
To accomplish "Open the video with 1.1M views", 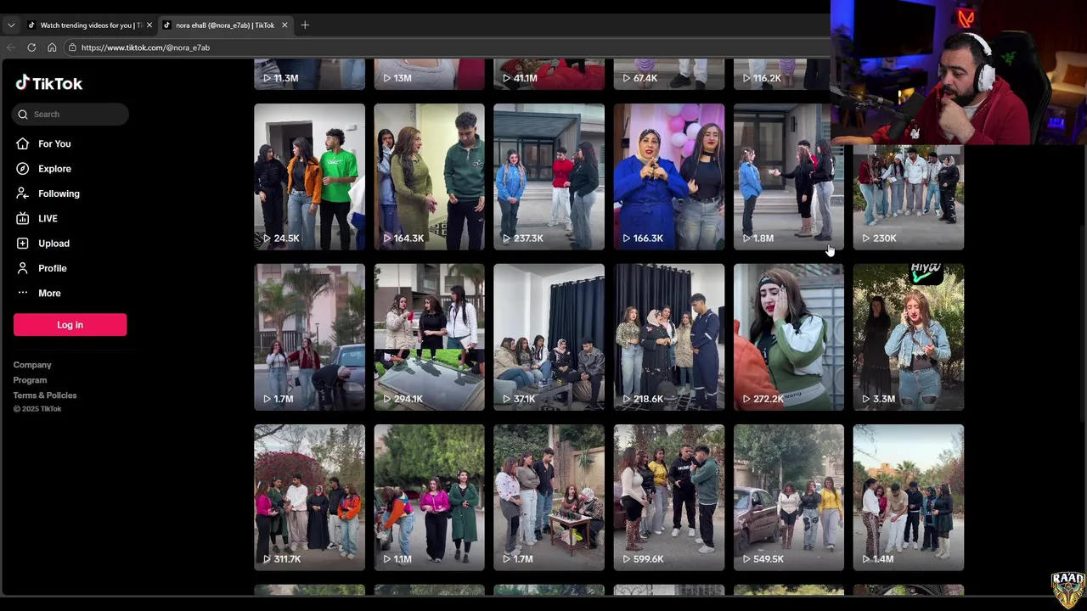I will pos(429,497).
